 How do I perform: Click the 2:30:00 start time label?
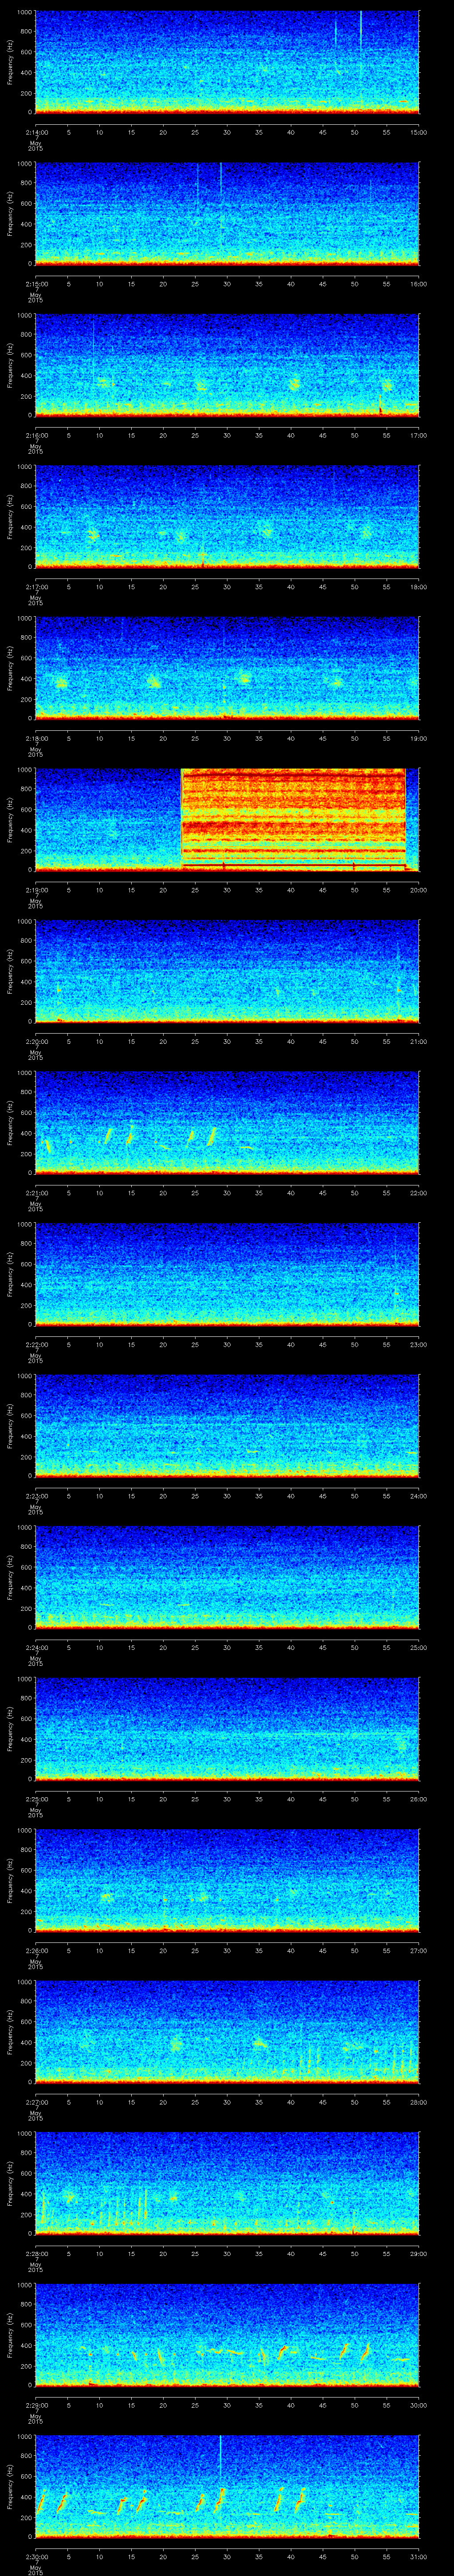(x=37, y=2556)
